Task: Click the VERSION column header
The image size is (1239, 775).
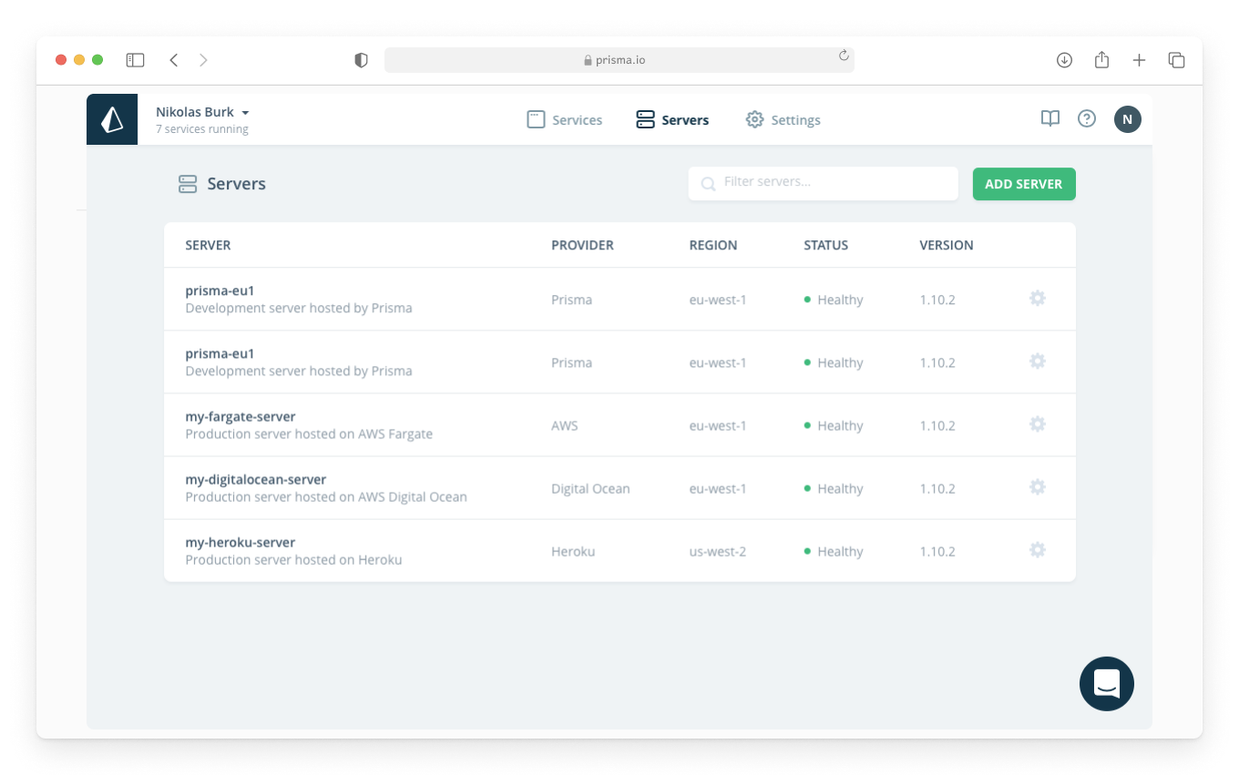Action: coord(947,245)
